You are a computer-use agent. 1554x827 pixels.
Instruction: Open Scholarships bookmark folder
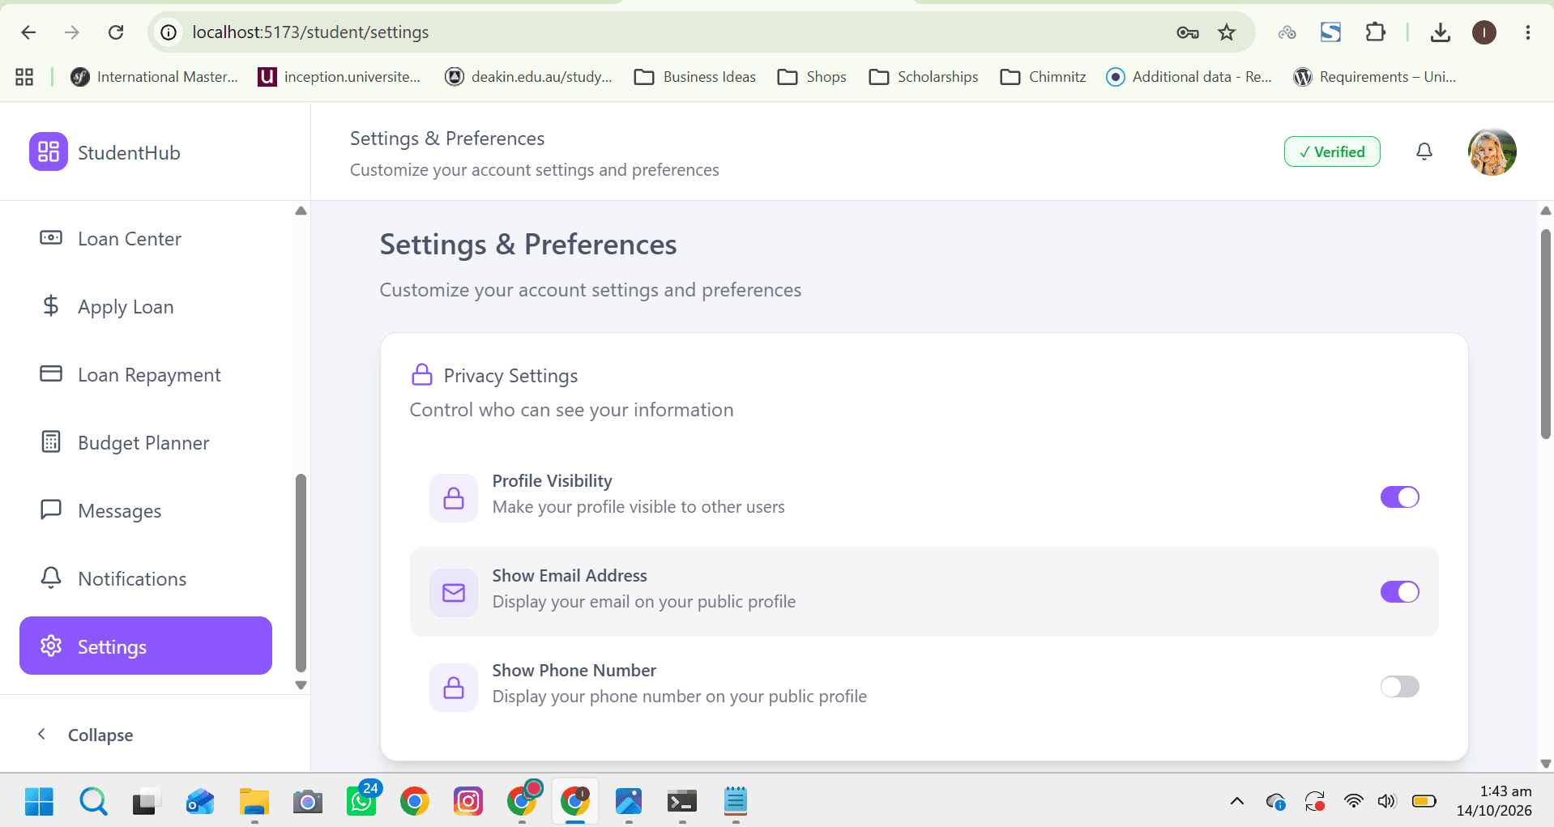coord(924,77)
